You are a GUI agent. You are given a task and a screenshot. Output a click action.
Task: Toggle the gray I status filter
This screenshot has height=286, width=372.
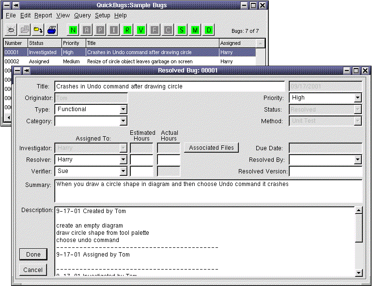(x=114, y=30)
